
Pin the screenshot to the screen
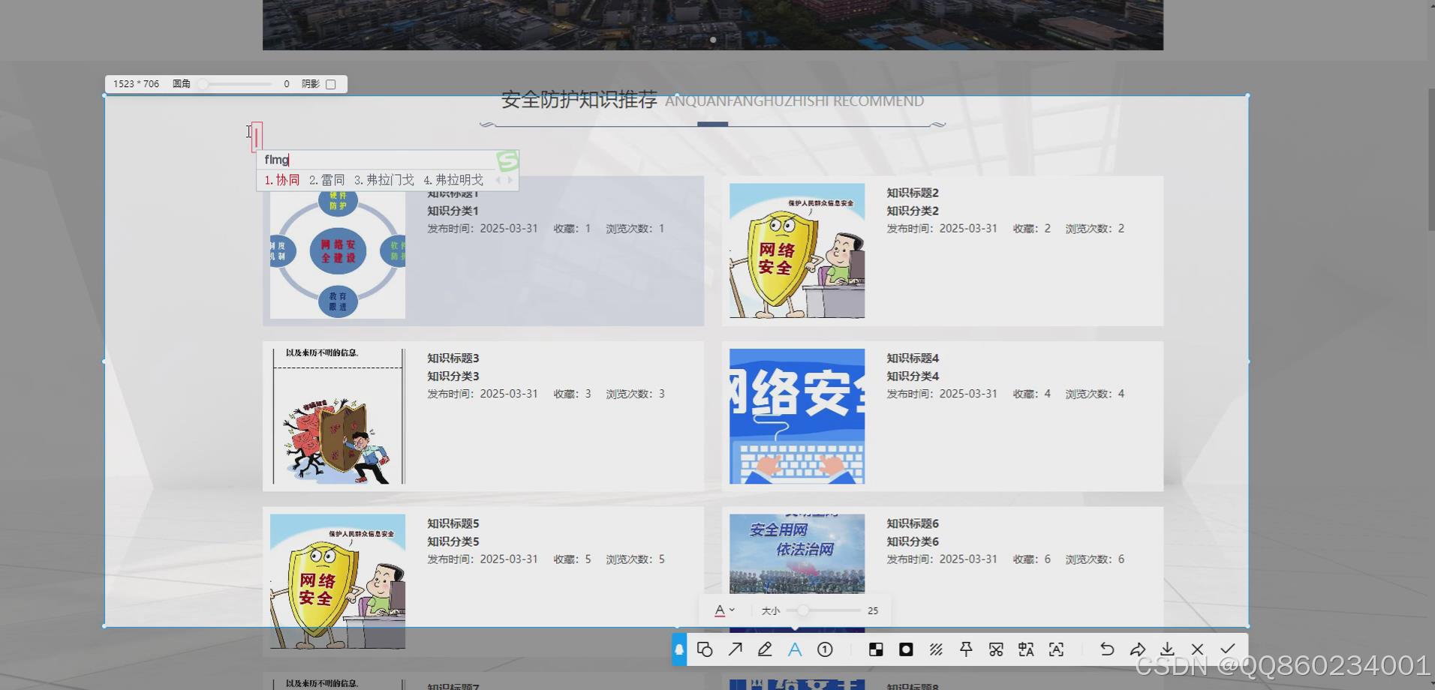(966, 649)
